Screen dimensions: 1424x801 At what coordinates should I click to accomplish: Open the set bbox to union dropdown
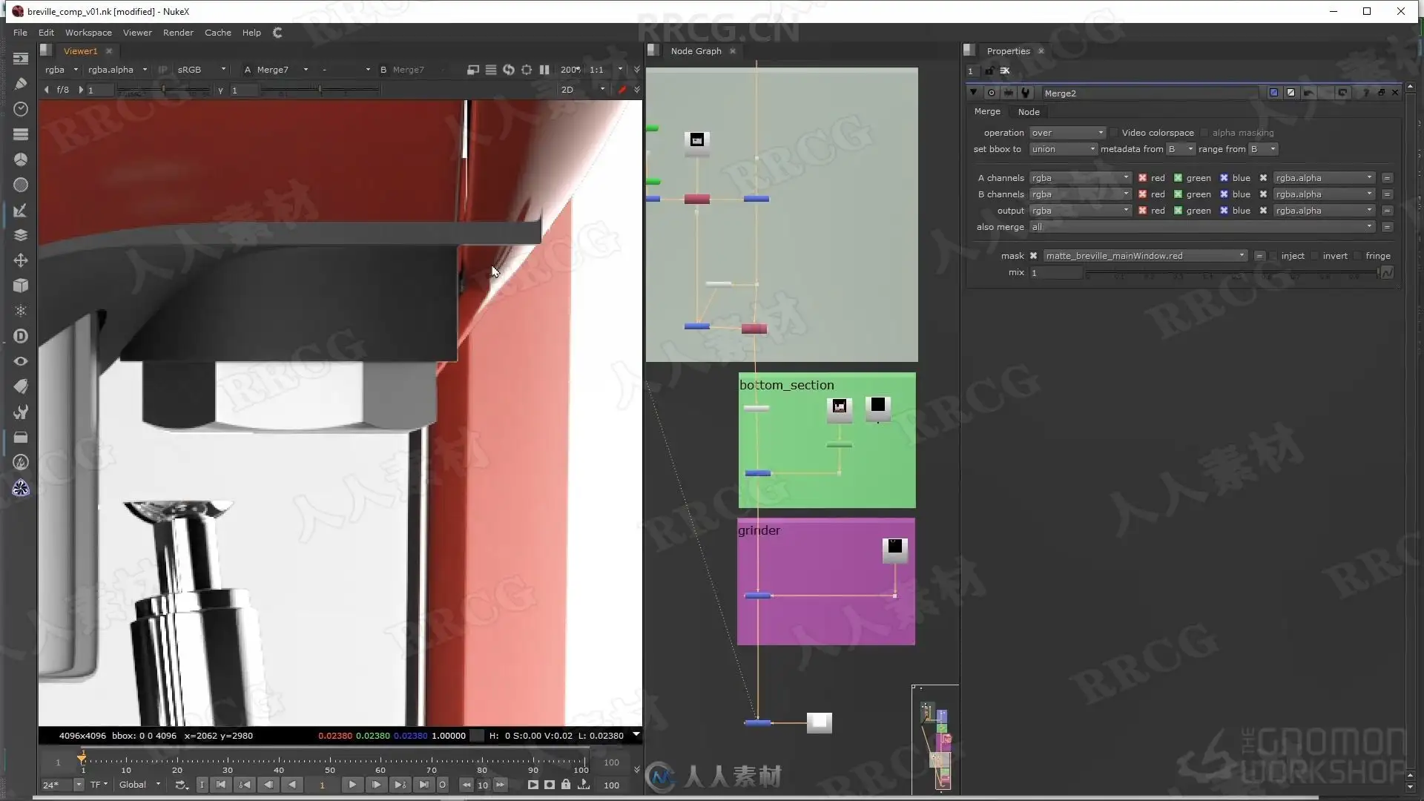point(1063,149)
